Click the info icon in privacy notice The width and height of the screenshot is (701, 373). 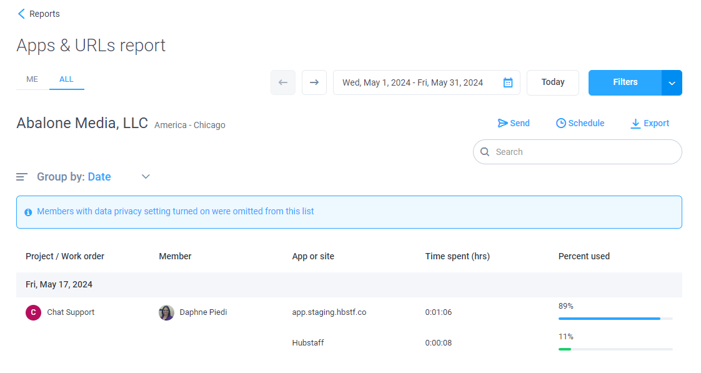[28, 212]
